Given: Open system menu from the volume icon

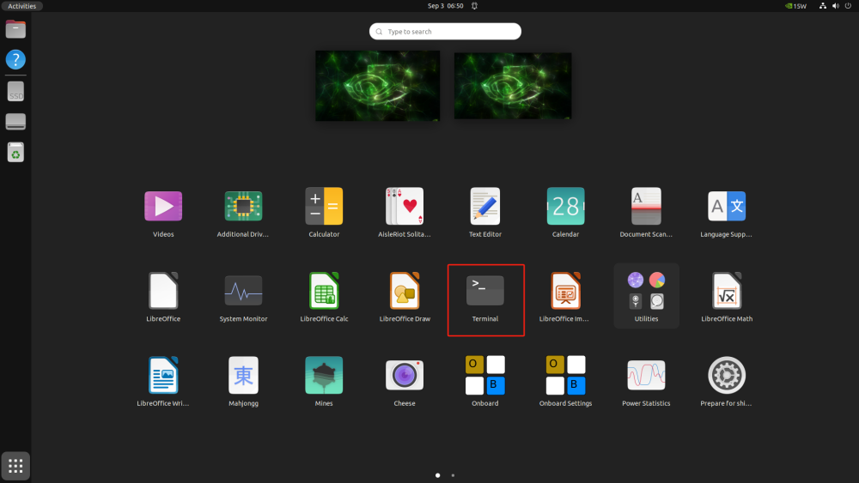Looking at the screenshot, I should tap(835, 6).
